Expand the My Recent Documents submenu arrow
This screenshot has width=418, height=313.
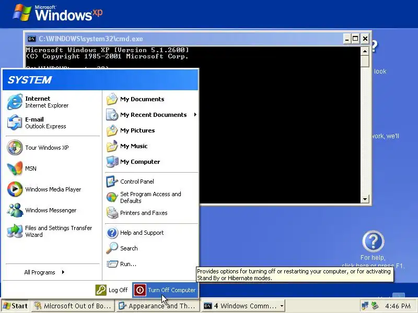coord(195,114)
